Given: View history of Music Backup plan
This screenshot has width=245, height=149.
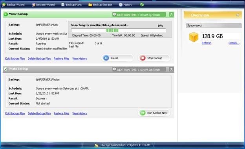Looking at the screenshot, I should coord(80,59).
